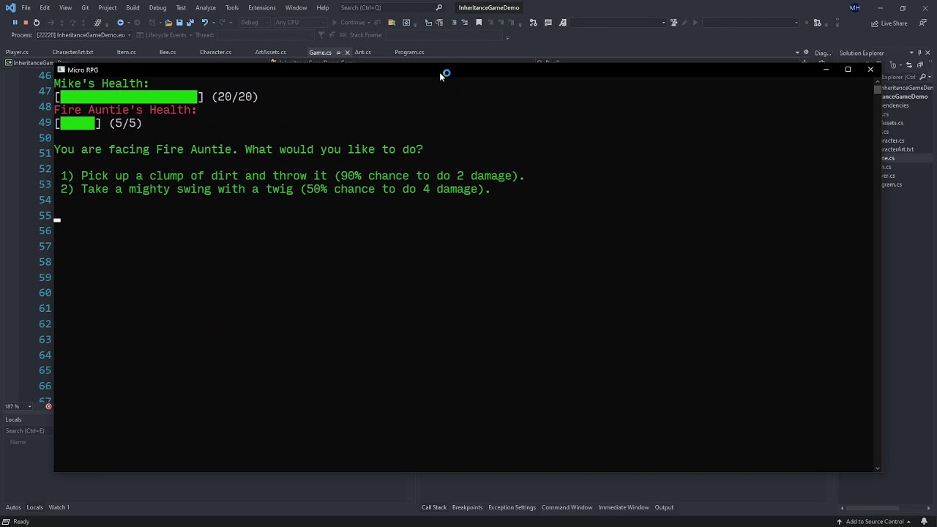This screenshot has width=937, height=527.
Task: Pin the Game.cs tab
Action: coord(338,53)
